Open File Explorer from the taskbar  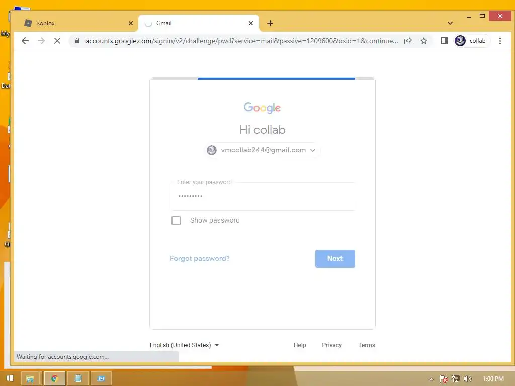[30, 378]
